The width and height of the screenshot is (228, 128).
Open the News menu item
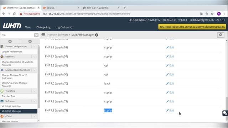[x=28, y=27]
